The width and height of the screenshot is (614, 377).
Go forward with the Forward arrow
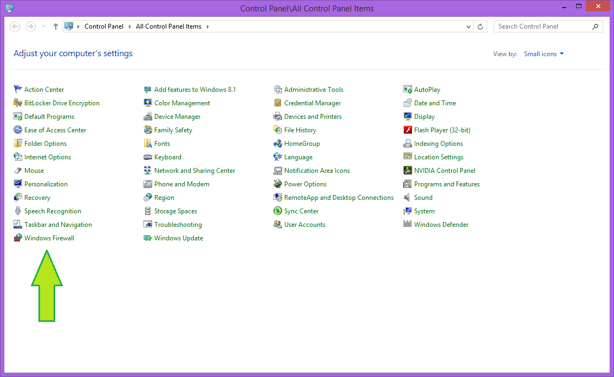tap(30, 26)
